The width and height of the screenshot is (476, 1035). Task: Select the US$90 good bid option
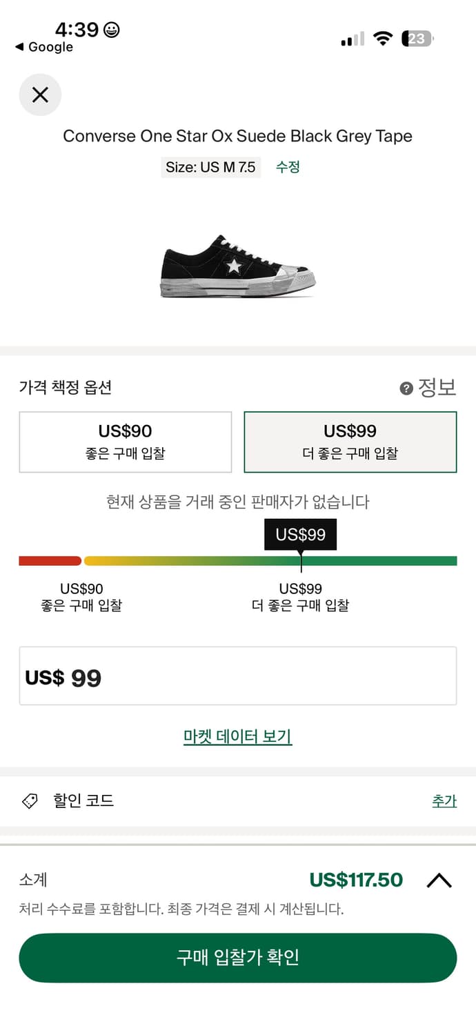pos(126,442)
